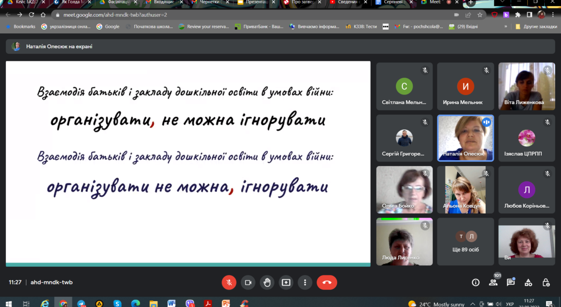Bookmark this page with the star icon

pyautogui.click(x=480, y=15)
